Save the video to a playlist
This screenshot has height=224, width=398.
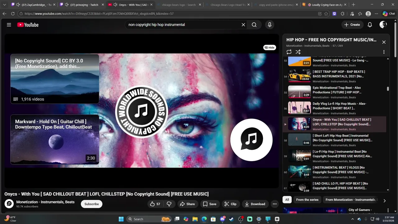(x=210, y=204)
